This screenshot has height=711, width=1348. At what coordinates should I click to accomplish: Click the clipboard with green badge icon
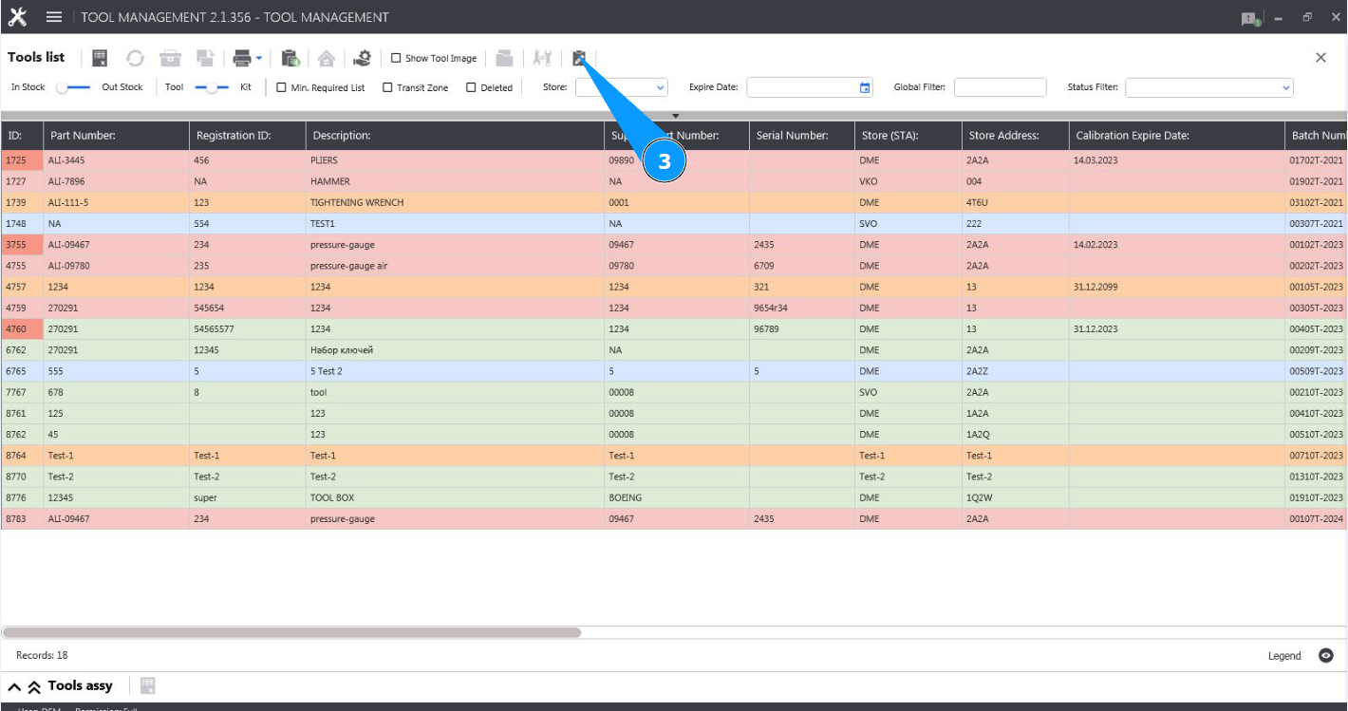coord(290,59)
